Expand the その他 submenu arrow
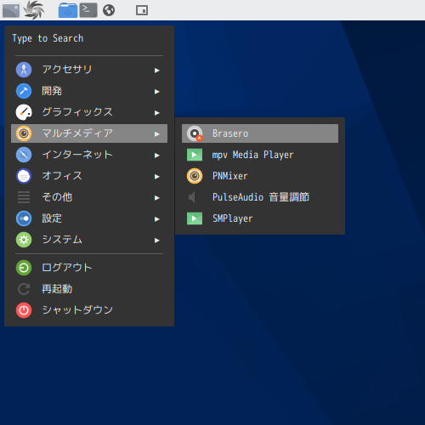 click(156, 198)
